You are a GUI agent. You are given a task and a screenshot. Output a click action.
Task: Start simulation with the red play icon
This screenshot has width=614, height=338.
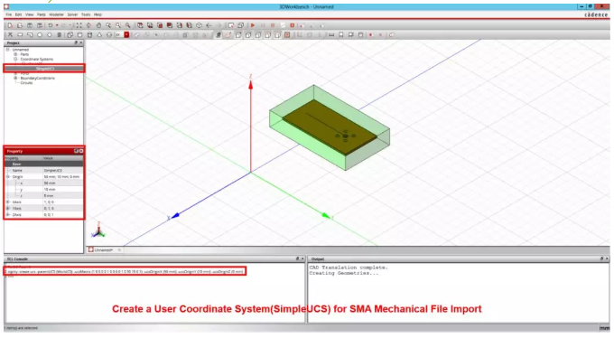(253, 25)
